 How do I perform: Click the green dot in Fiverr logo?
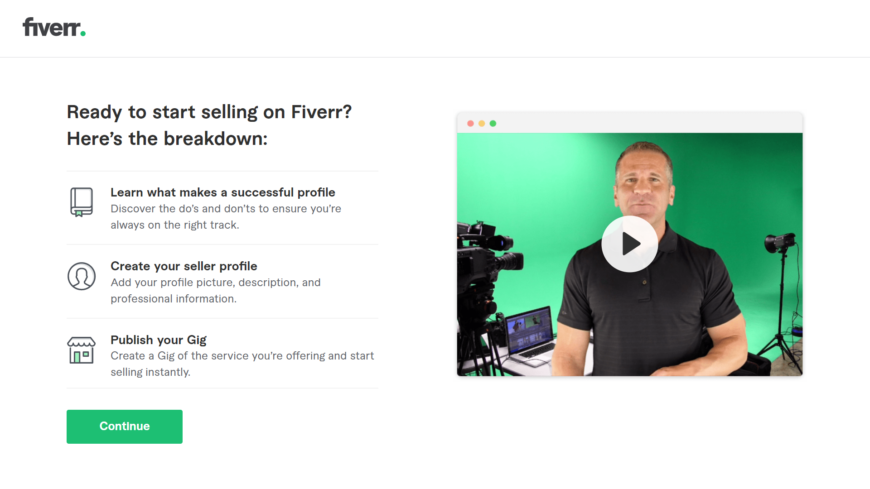(x=83, y=34)
